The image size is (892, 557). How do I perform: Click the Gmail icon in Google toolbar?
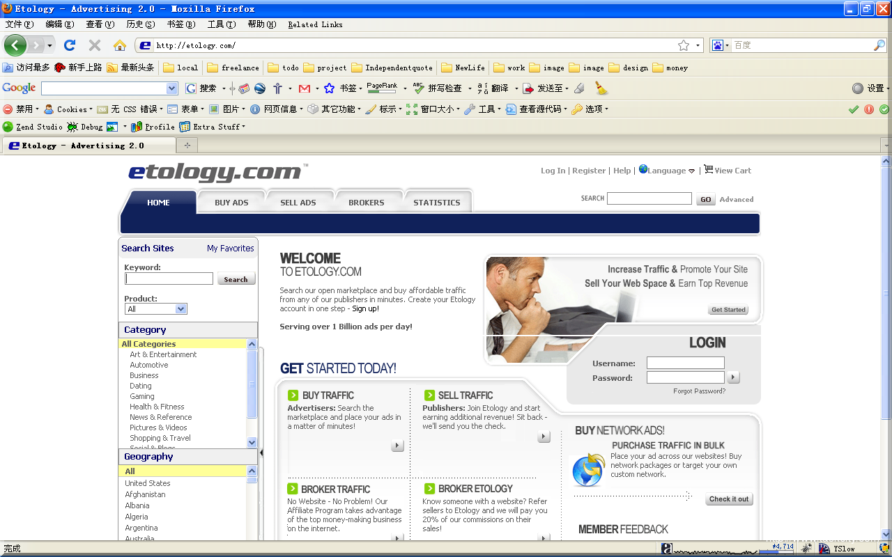[305, 88]
